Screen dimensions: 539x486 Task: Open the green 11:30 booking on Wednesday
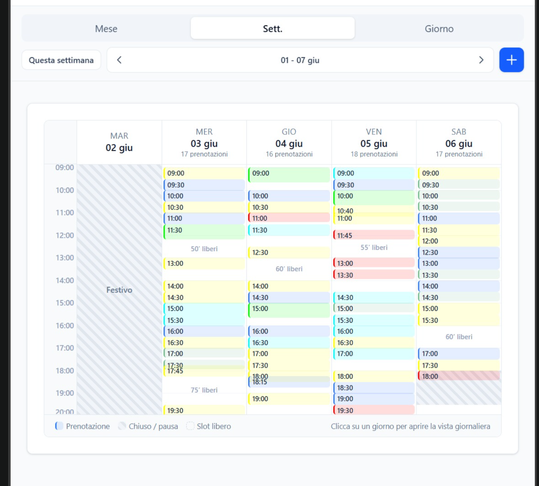pos(204,232)
